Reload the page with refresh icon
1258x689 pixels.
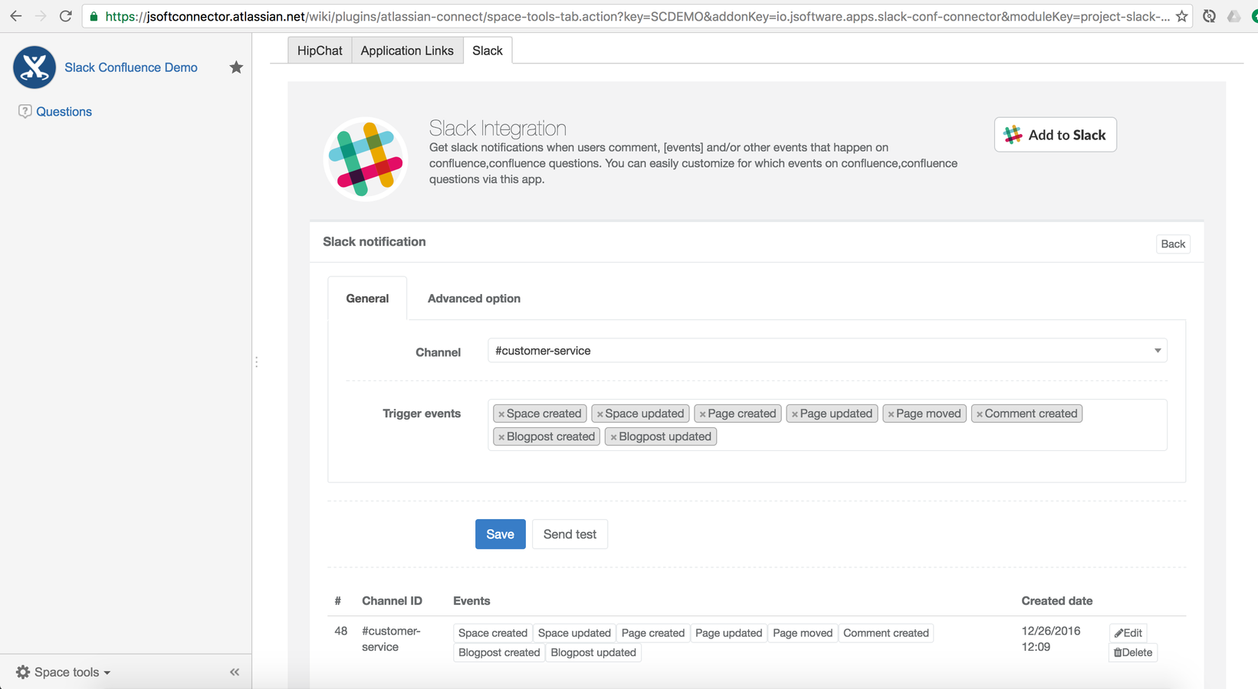[66, 16]
